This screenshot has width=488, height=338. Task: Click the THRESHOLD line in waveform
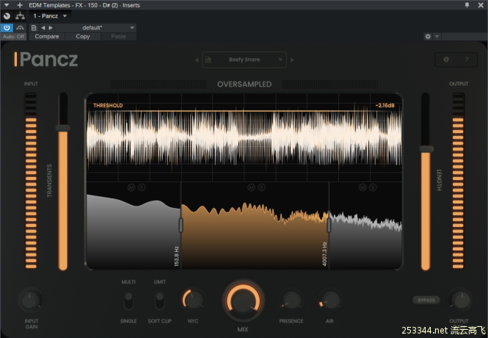click(x=244, y=111)
